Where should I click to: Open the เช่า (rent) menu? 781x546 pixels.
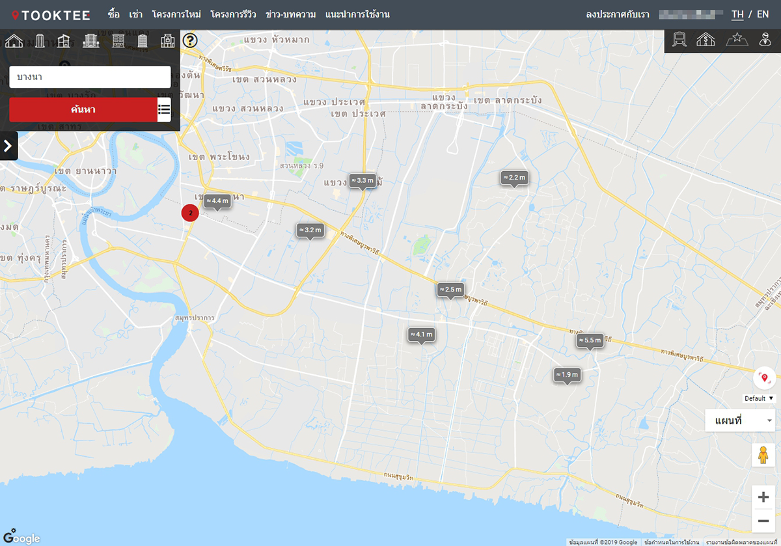136,14
